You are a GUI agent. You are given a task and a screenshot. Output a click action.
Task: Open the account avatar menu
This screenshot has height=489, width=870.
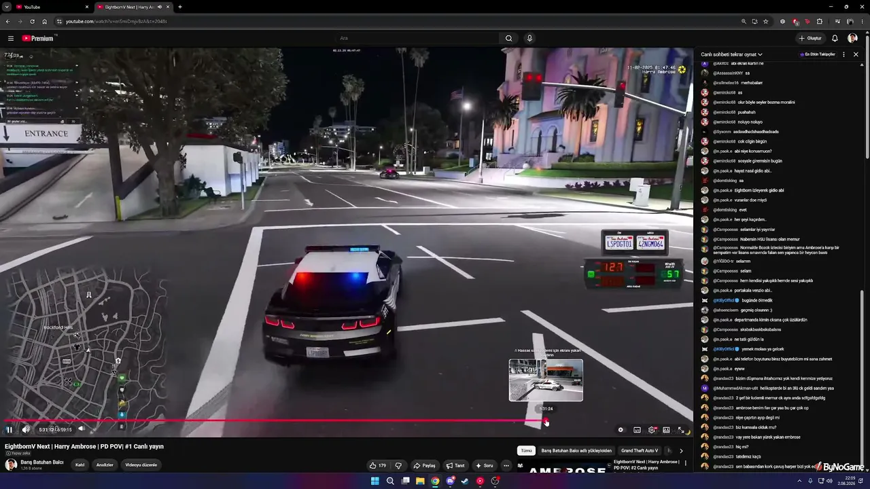(852, 38)
